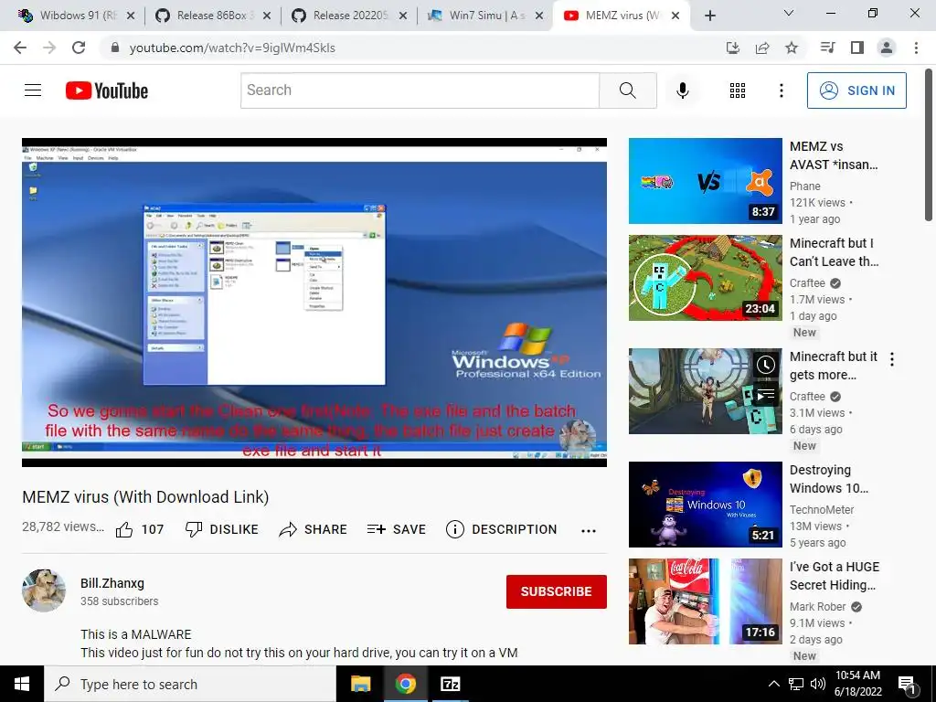Screen dimensions: 936x702
Task: Switch to the Win7 Simu tab
Action: point(477,16)
